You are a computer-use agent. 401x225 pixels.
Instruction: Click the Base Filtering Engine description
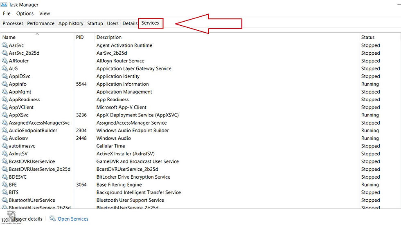119,185
